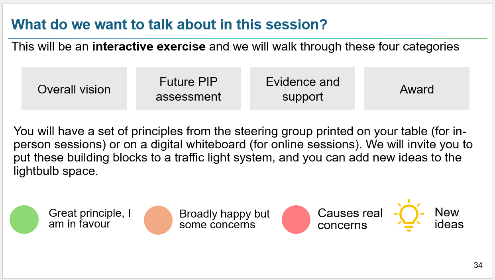Click the 'New ideas' label
Viewport: 495px width, 280px height.
point(449,218)
